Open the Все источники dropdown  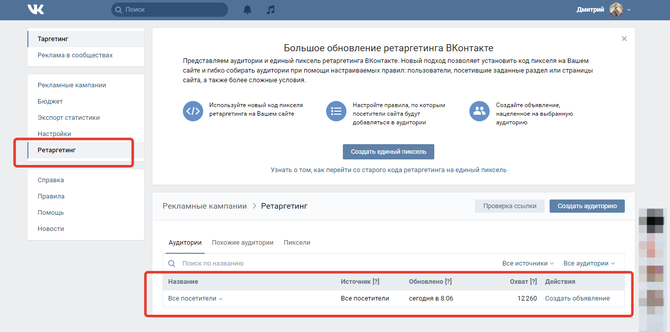click(x=528, y=263)
